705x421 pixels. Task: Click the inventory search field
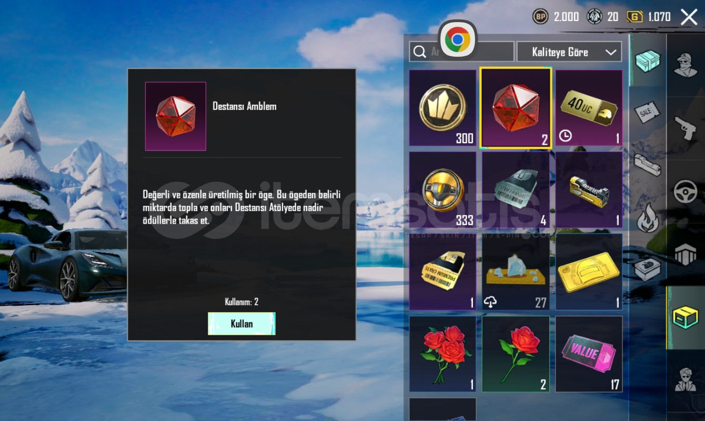point(461,52)
